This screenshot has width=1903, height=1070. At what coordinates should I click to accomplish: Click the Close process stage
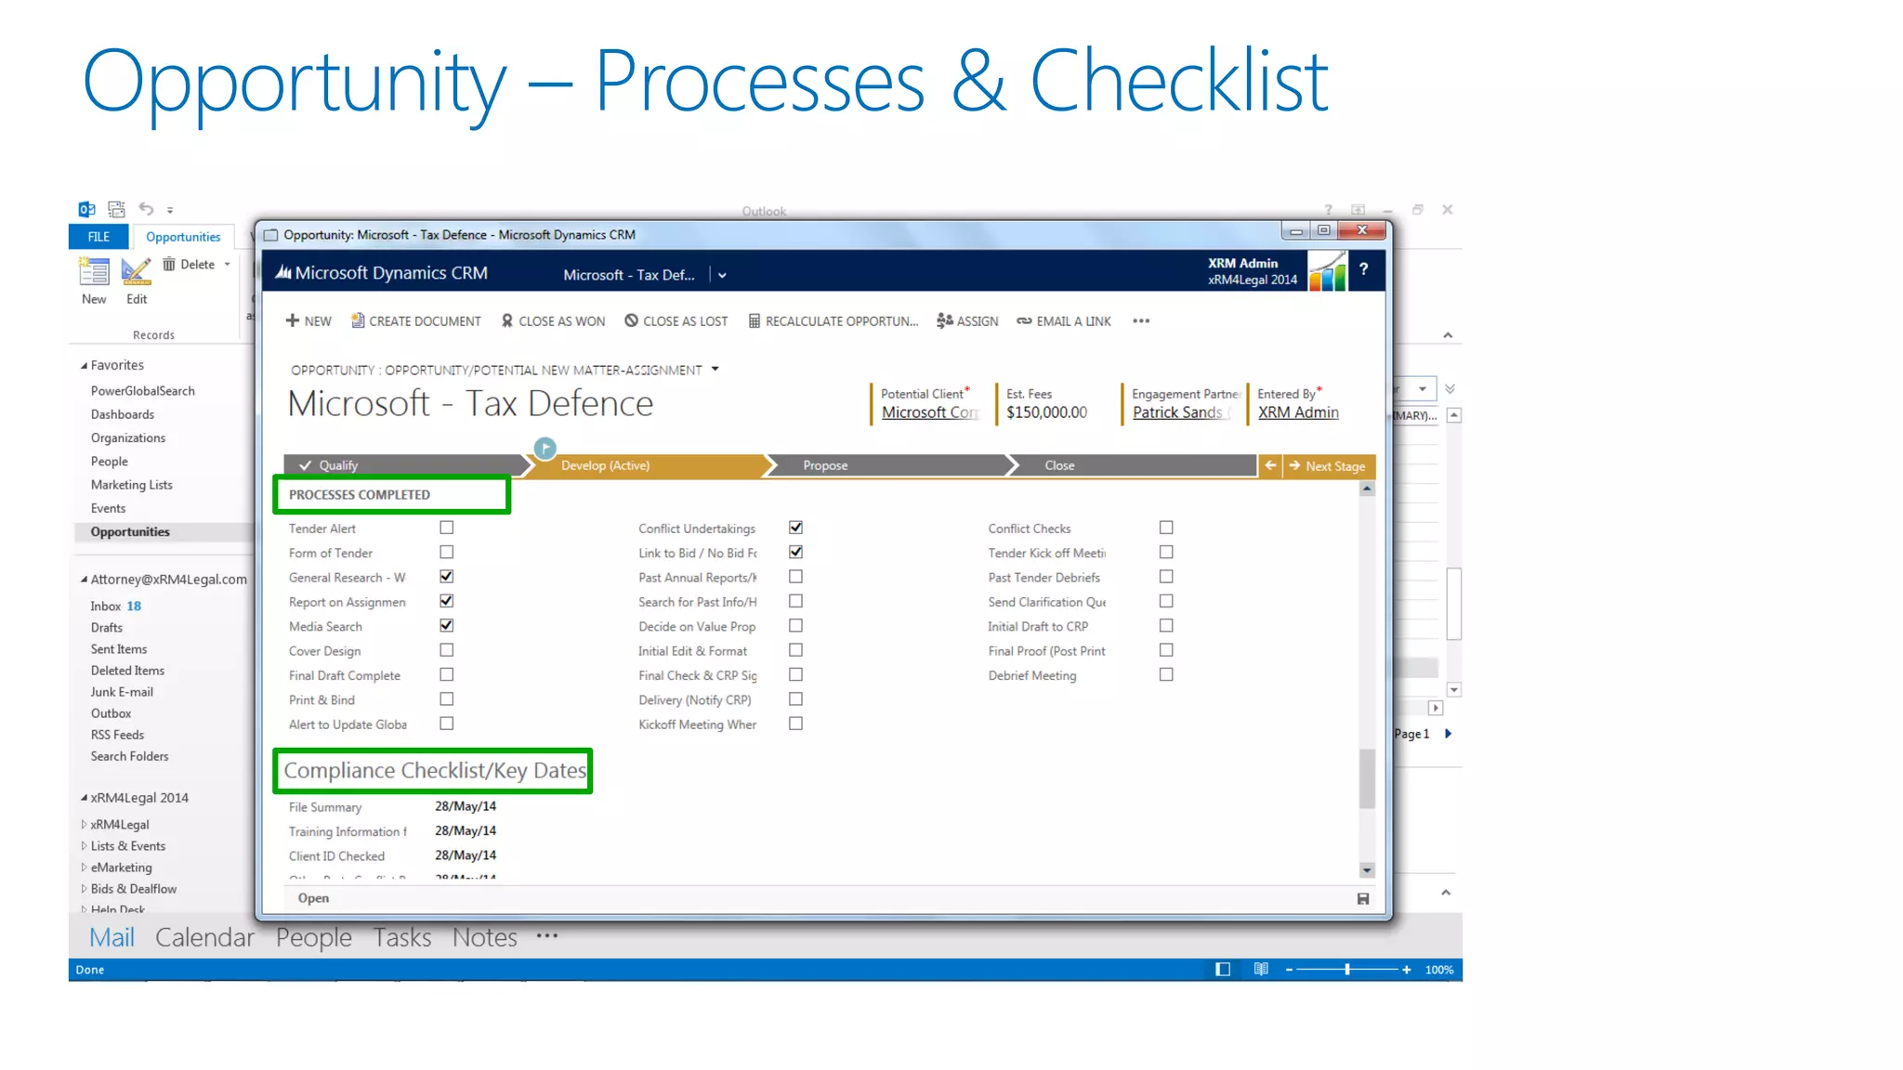click(x=1059, y=465)
